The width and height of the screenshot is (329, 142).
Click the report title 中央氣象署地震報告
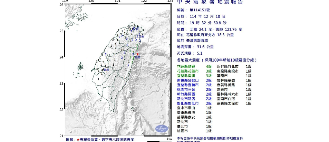pos(210,2)
